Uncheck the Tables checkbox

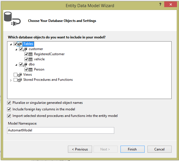(15, 44)
